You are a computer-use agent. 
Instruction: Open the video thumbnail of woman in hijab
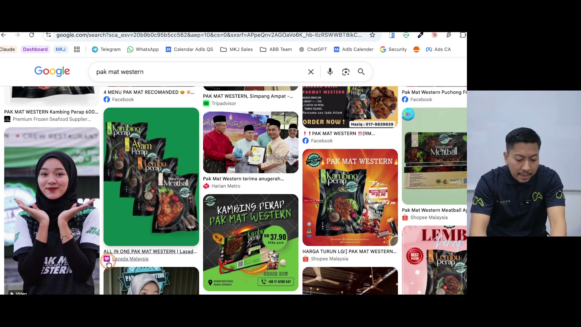[x=52, y=211]
